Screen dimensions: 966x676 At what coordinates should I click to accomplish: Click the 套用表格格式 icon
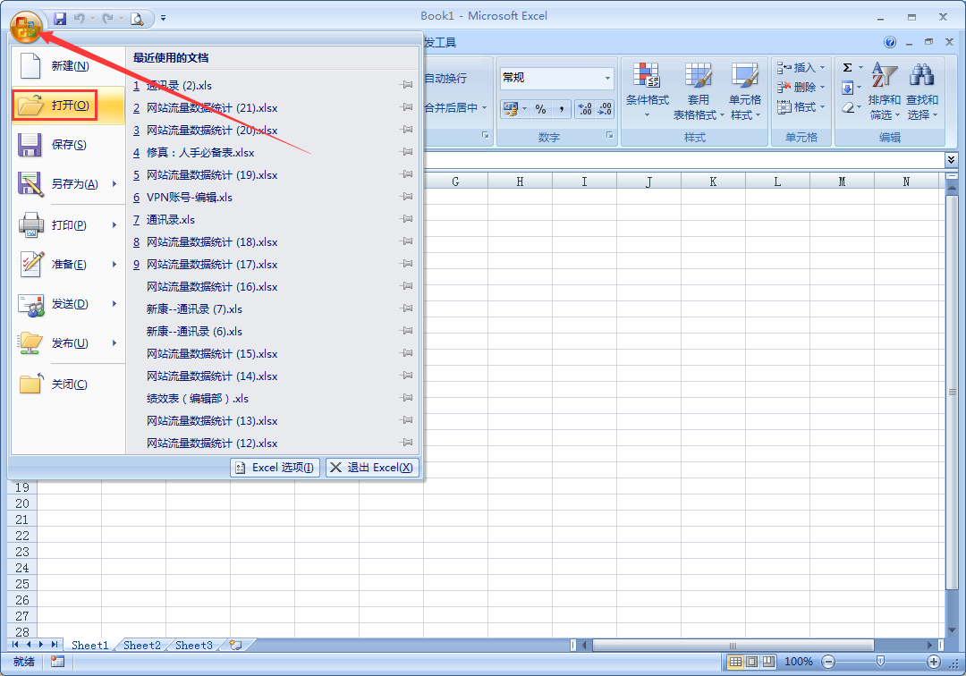(x=698, y=87)
